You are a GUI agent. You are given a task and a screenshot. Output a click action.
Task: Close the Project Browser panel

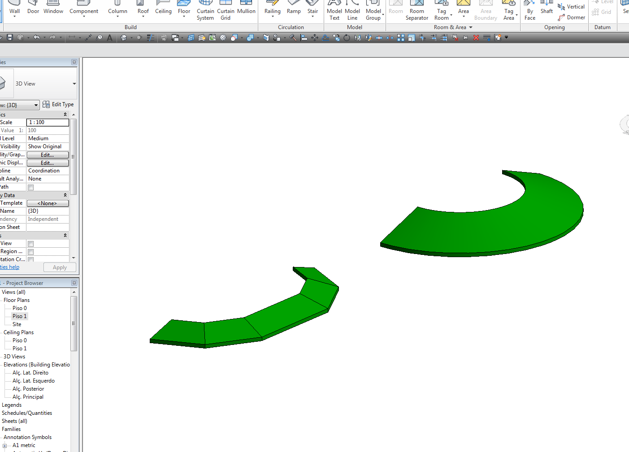coord(74,283)
